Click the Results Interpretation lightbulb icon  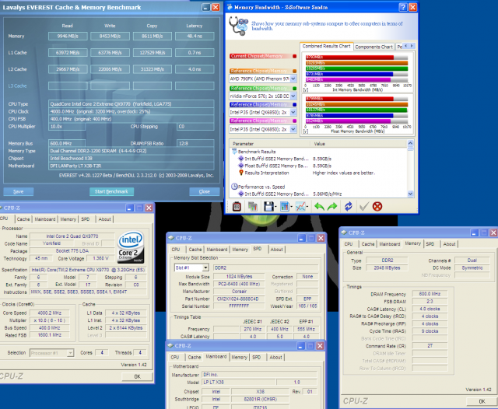coord(241,173)
